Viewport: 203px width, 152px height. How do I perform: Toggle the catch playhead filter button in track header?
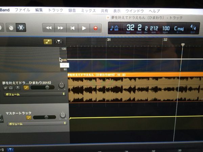[59, 42]
